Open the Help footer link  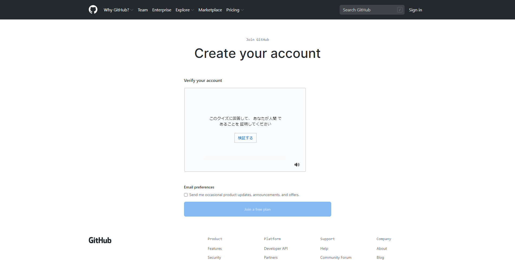(324, 248)
